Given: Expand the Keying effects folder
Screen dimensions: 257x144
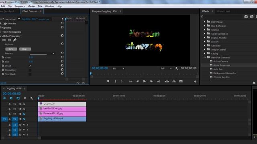Looking at the screenshot, I should pyautogui.click(x=204, y=53).
